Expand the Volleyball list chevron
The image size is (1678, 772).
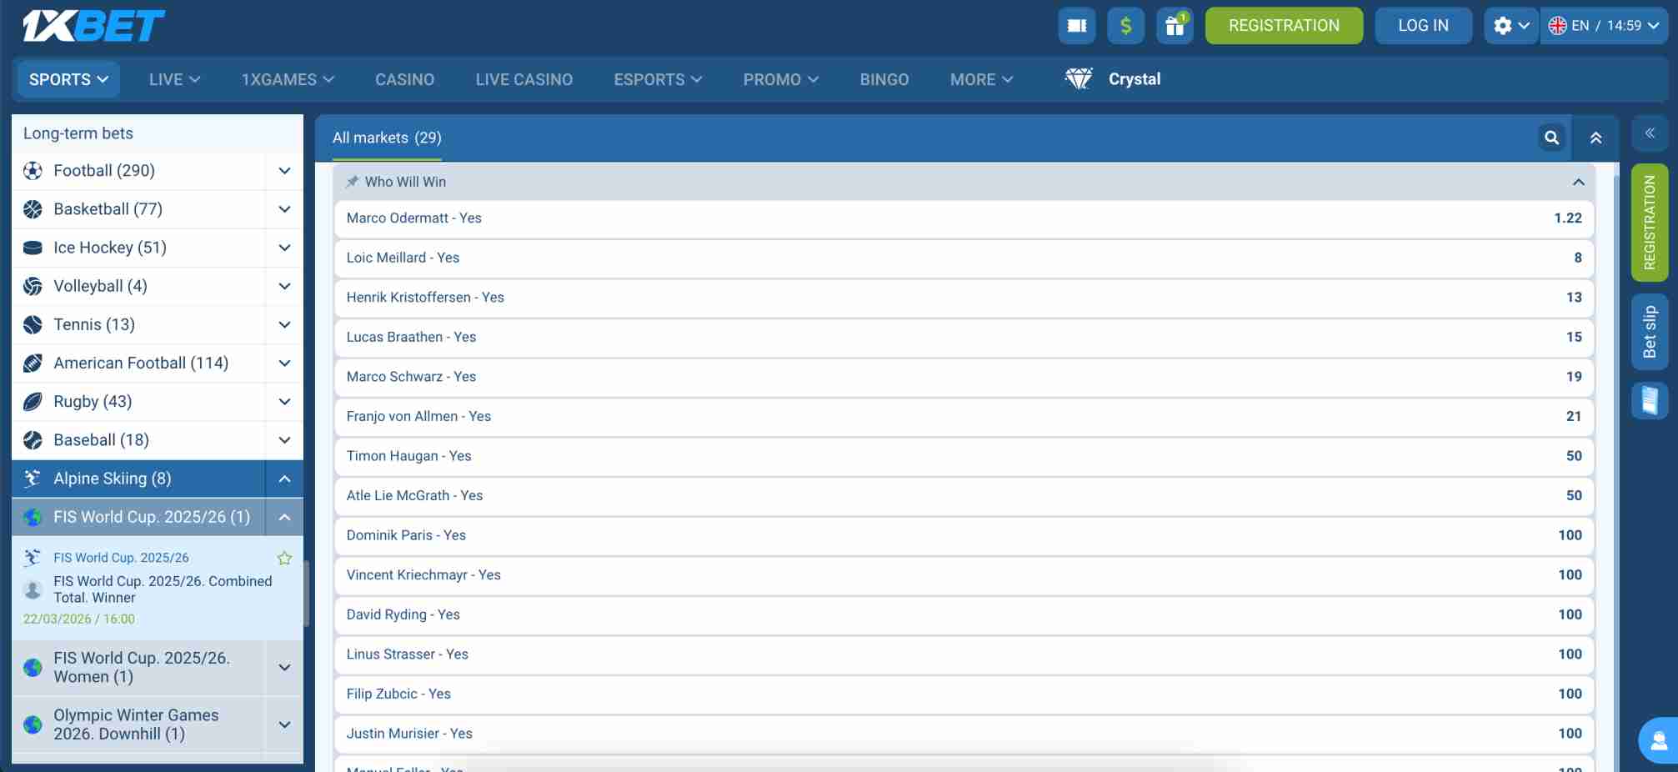[x=284, y=286]
